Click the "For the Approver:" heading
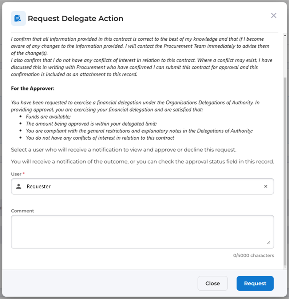 [x=33, y=88]
